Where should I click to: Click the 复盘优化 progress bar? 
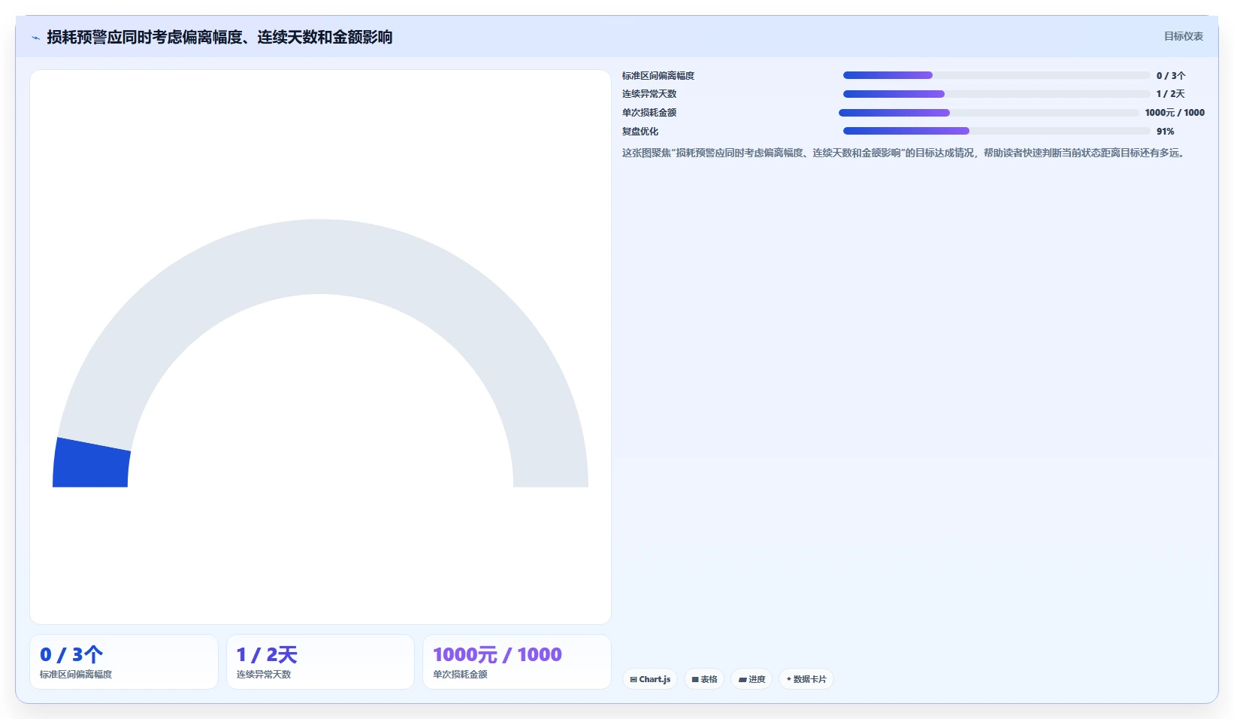(x=997, y=131)
